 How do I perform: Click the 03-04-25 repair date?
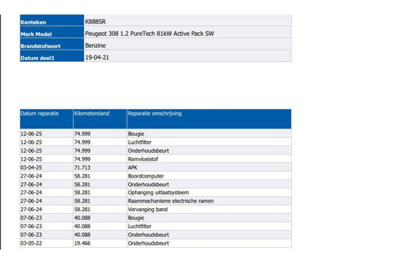click(x=31, y=167)
